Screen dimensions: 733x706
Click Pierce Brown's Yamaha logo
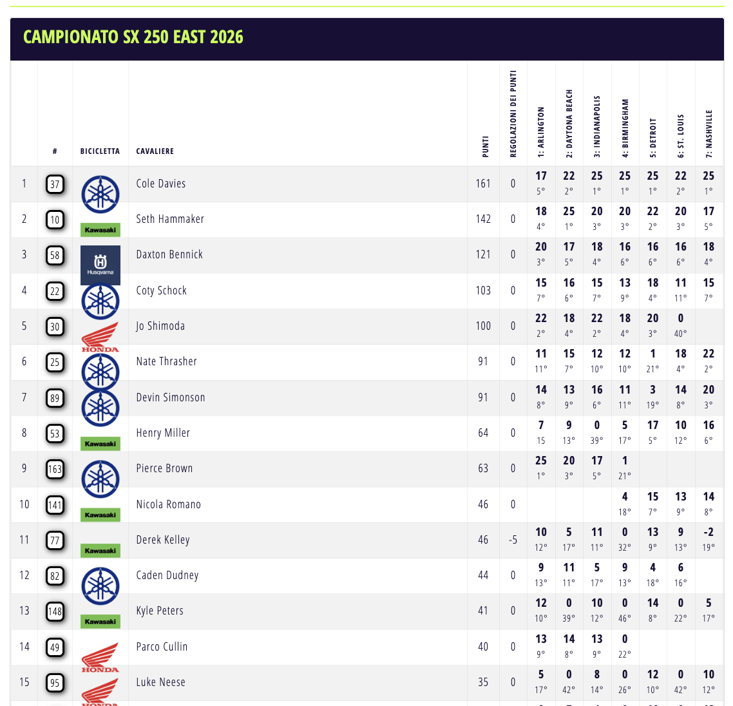[x=100, y=479]
